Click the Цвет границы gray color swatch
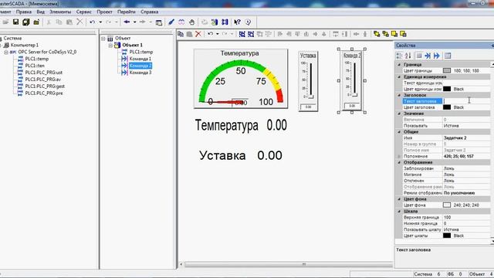The width and height of the screenshot is (494, 278). click(447, 70)
